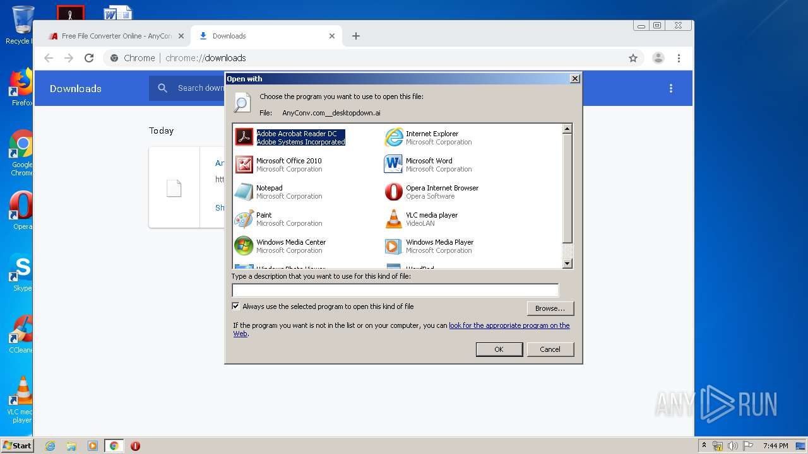Viewport: 808px width, 454px height.
Task: Click volume speaker icon in tray
Action: point(733,446)
